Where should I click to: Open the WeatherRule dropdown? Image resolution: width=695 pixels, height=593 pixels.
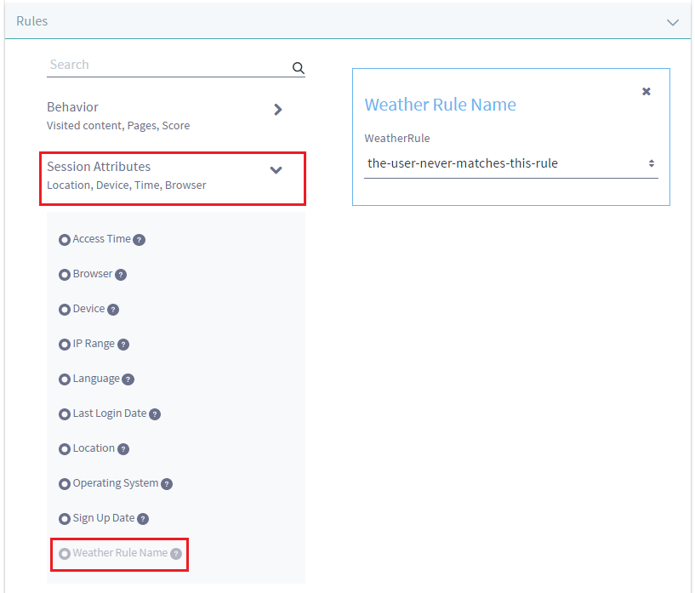511,163
